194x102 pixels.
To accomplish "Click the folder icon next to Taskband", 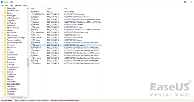I will click(5, 77).
